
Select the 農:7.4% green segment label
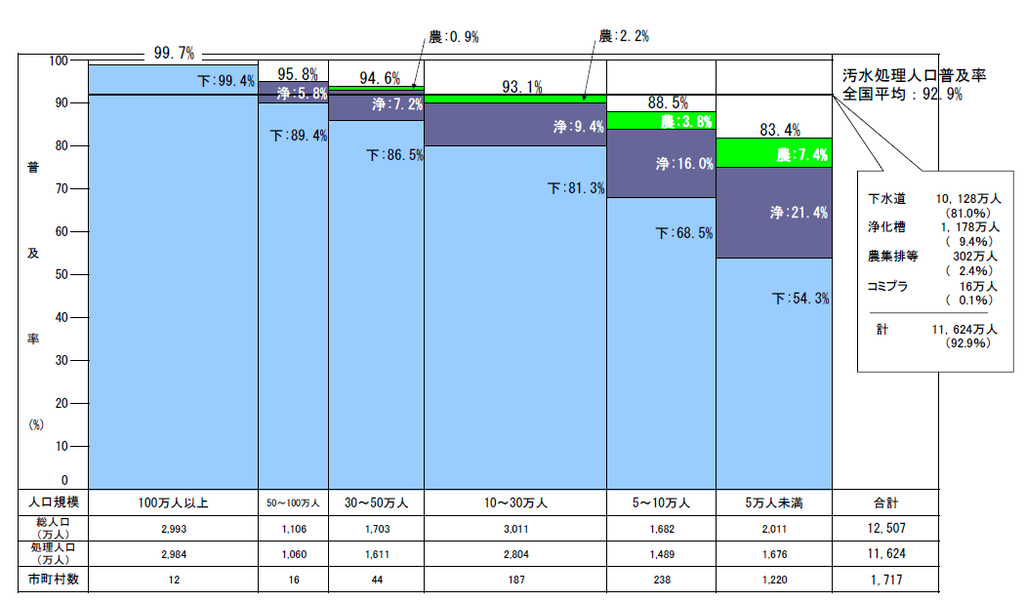click(802, 155)
